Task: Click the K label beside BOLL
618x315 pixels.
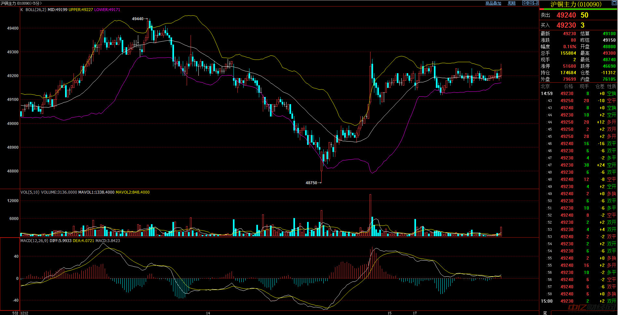Action: coord(22,10)
